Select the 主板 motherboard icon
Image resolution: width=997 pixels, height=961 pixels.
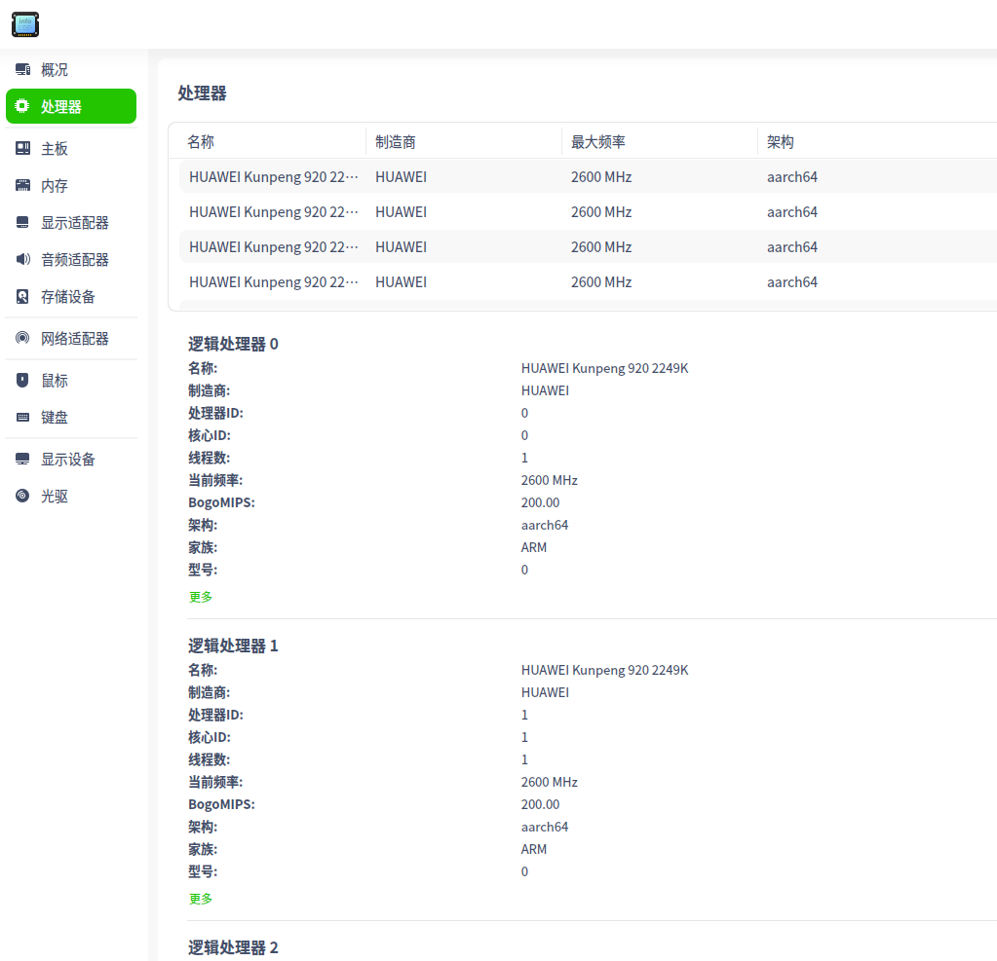pos(22,148)
